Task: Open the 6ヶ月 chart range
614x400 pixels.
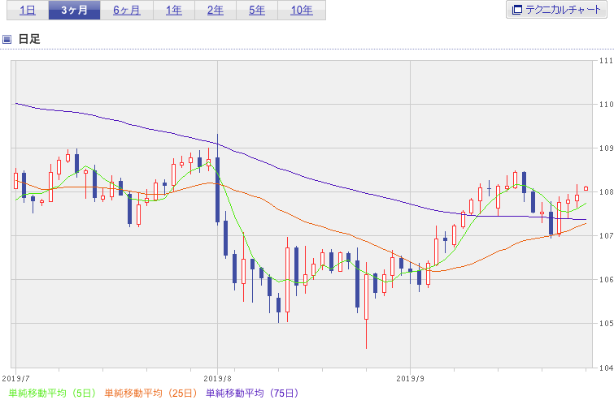Action: point(127,11)
